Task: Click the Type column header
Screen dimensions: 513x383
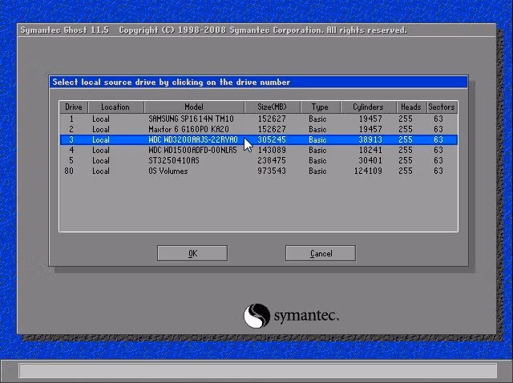Action: [320, 107]
